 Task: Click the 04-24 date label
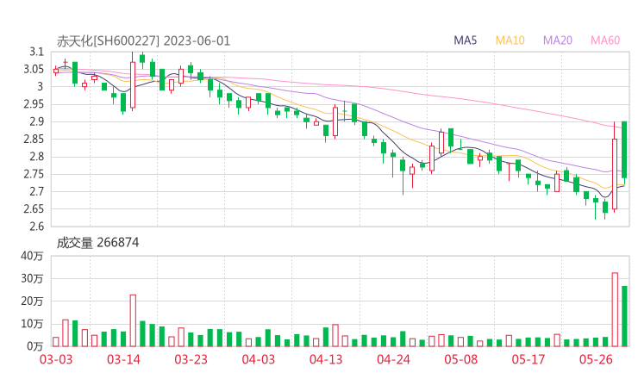393,359
